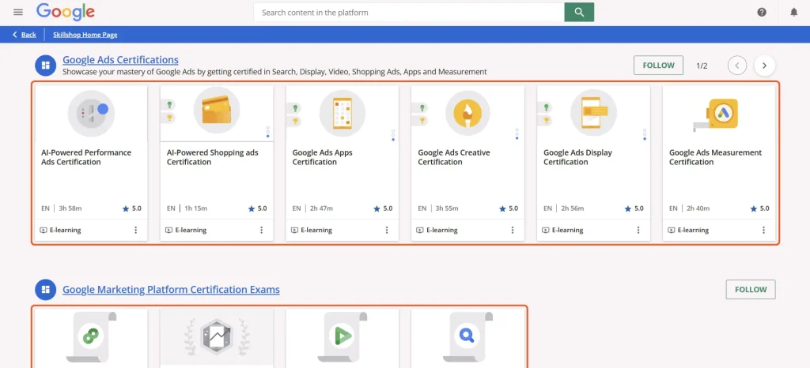The height and width of the screenshot is (368, 810).
Task: Open the notifications bell
Action: click(794, 13)
